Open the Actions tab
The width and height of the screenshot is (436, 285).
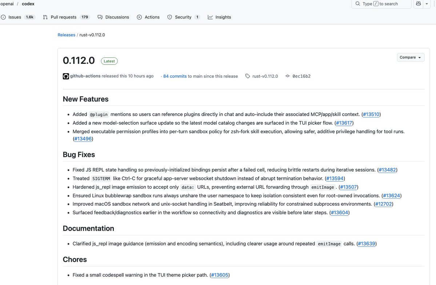pyautogui.click(x=148, y=17)
